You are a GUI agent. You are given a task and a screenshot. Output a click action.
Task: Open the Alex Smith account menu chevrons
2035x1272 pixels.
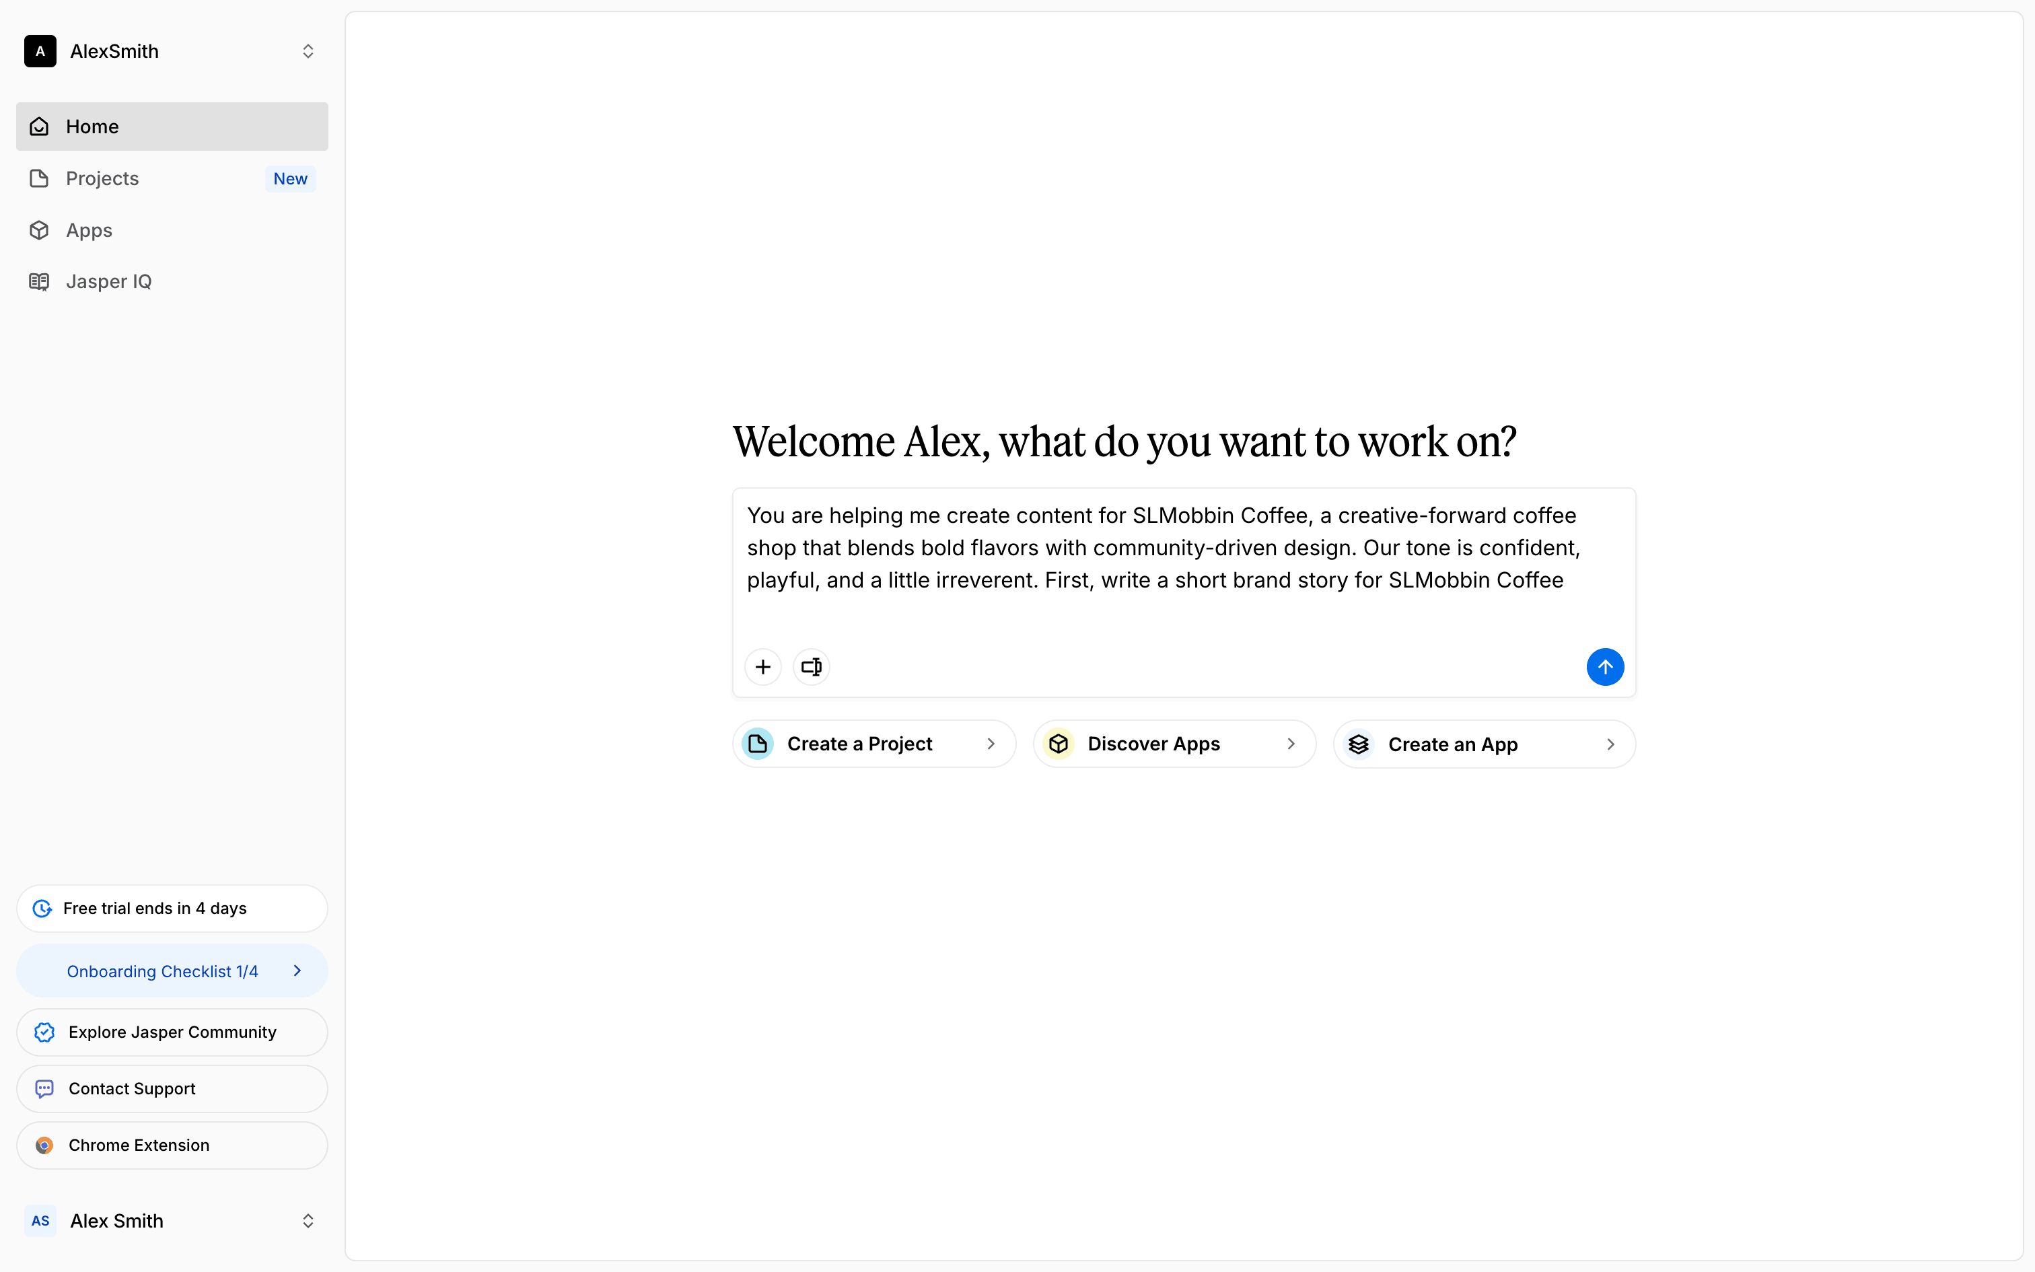308,1221
